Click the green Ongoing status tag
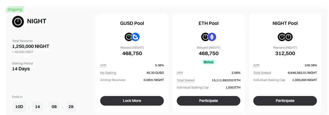 pyautogui.click(x=15, y=9)
